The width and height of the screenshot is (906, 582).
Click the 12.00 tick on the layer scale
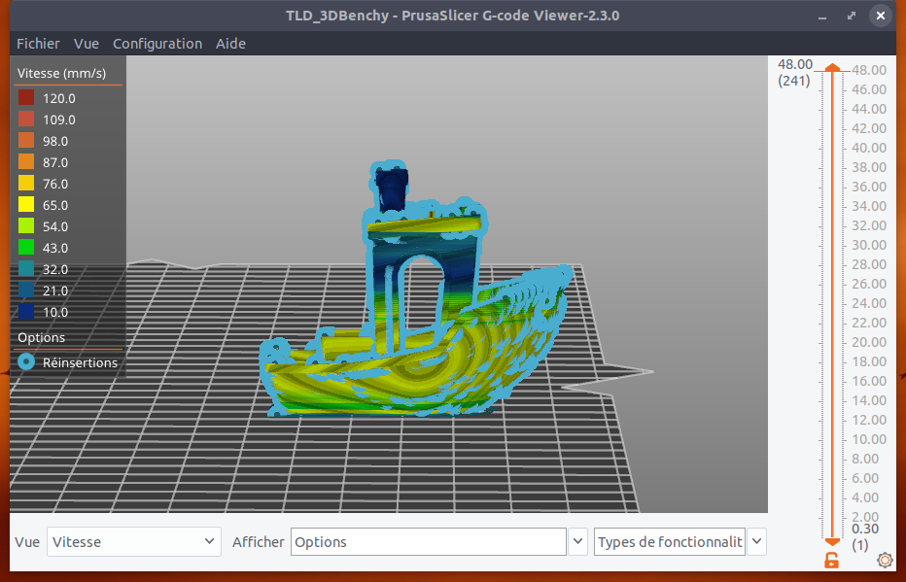click(x=869, y=420)
